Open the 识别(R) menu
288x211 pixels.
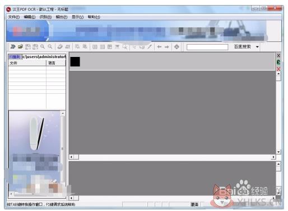click(x=45, y=17)
